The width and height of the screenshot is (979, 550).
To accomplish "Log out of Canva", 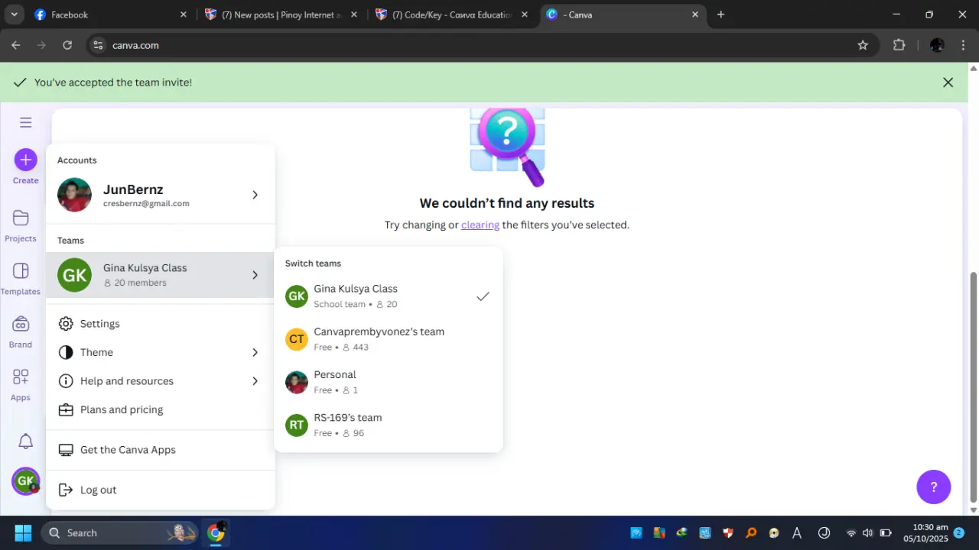I will coord(159,490).
